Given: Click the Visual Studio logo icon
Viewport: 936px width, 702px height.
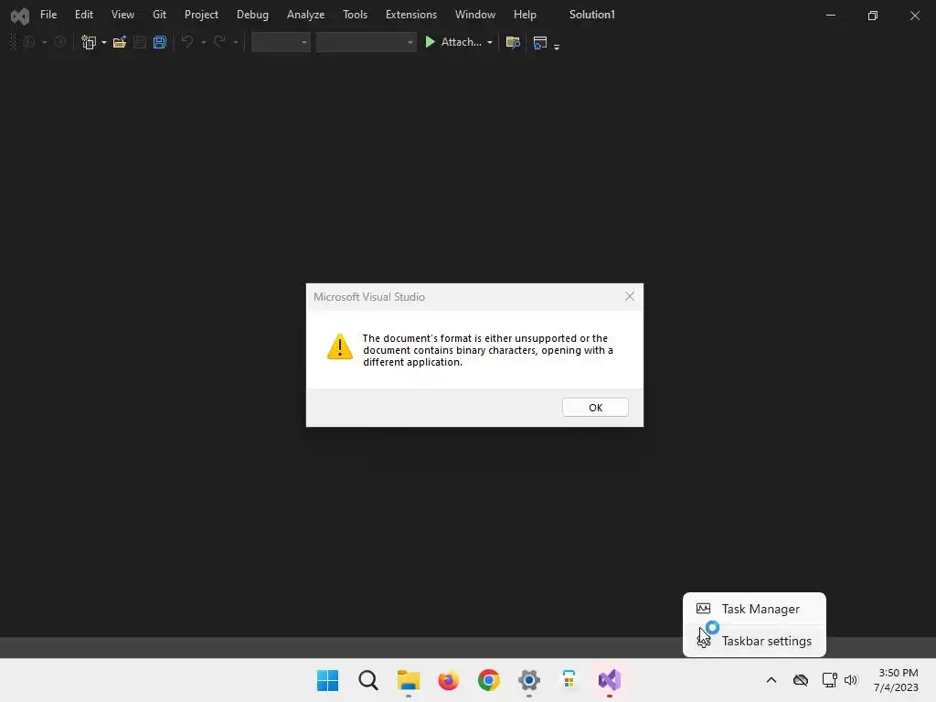Looking at the screenshot, I should click(20, 16).
